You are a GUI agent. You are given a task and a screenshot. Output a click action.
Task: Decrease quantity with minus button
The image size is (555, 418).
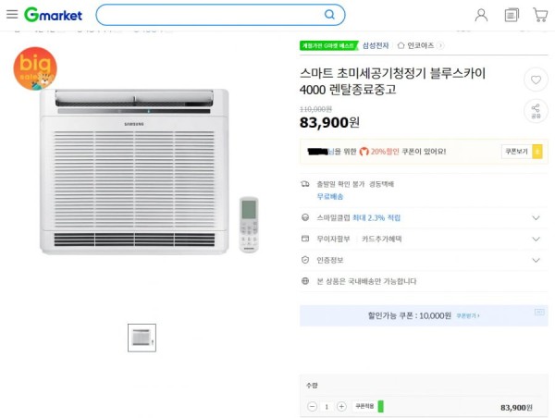[x=312, y=406]
